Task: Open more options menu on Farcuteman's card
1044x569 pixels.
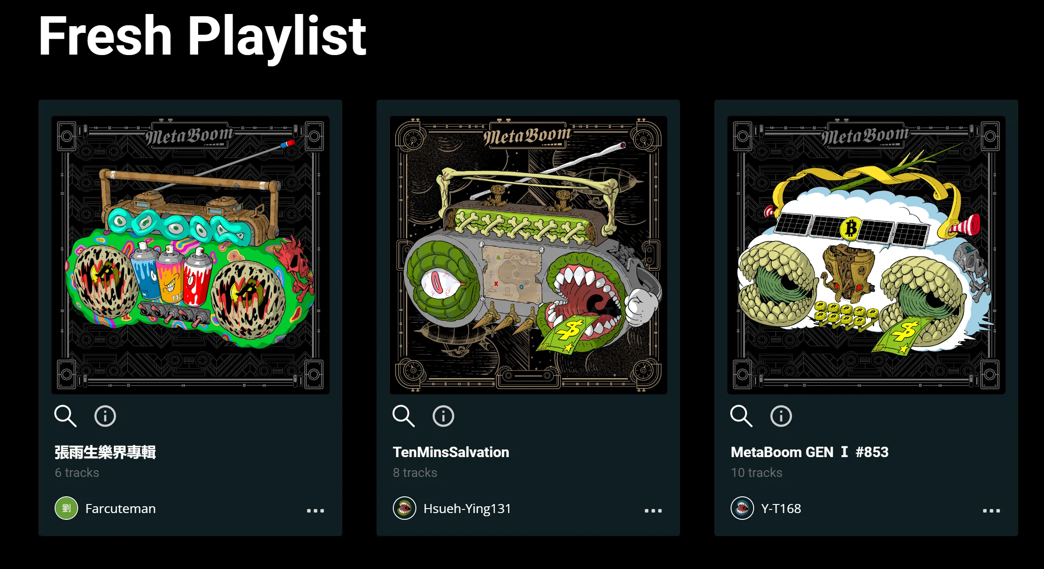Action: coord(316,511)
